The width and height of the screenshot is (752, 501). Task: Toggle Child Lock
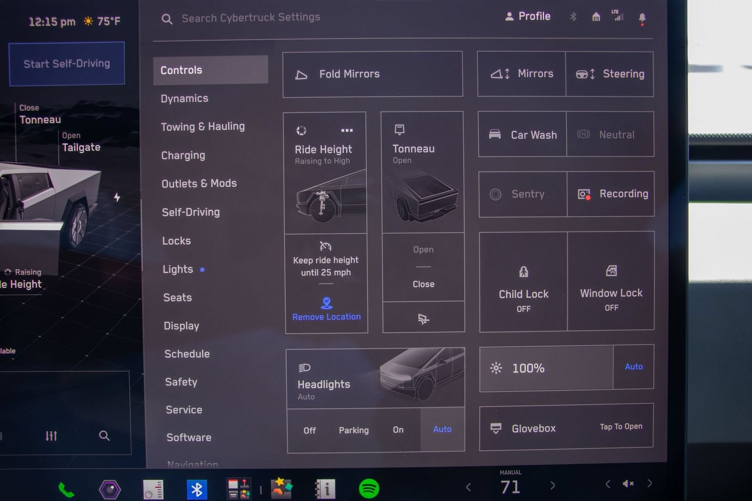(x=523, y=282)
